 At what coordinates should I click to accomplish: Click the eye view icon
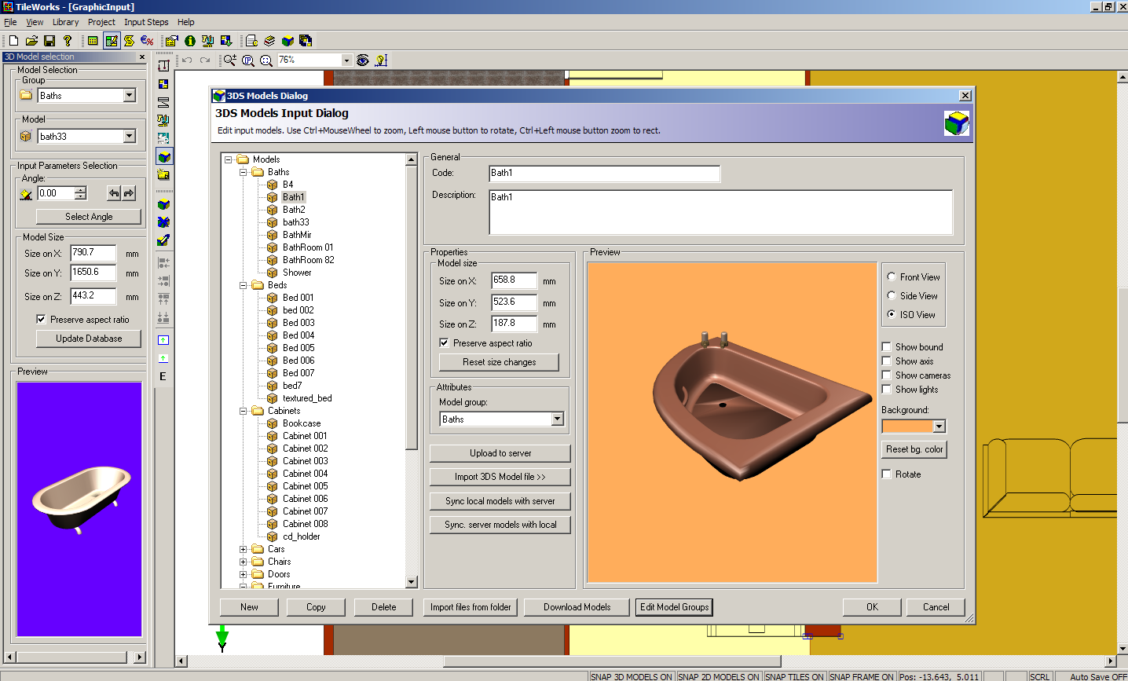click(x=362, y=60)
